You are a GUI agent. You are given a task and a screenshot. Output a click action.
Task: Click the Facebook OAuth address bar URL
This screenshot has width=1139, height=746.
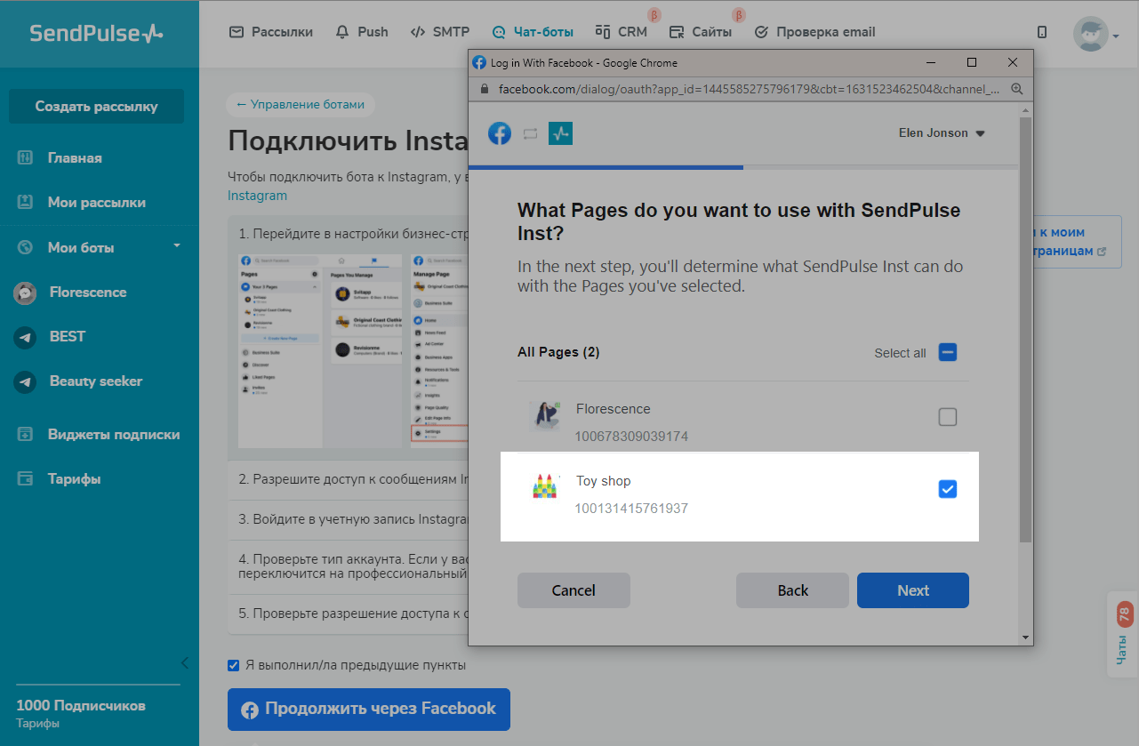[x=749, y=89]
